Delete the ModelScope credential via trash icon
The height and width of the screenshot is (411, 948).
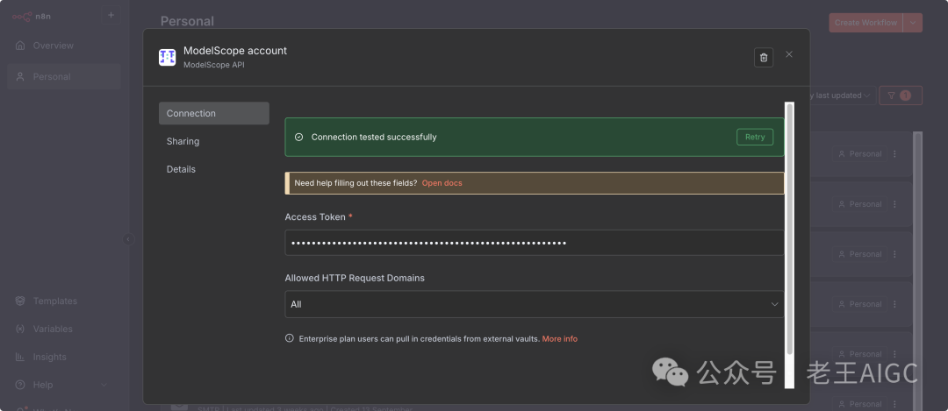(x=763, y=57)
